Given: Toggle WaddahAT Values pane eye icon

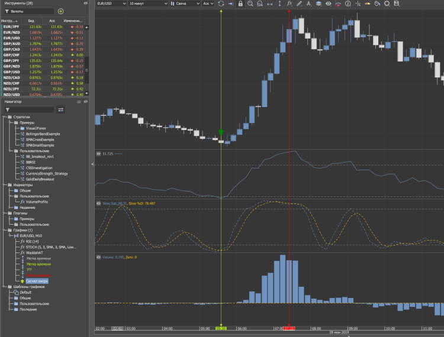Looking at the screenshot, I should 98,257.
